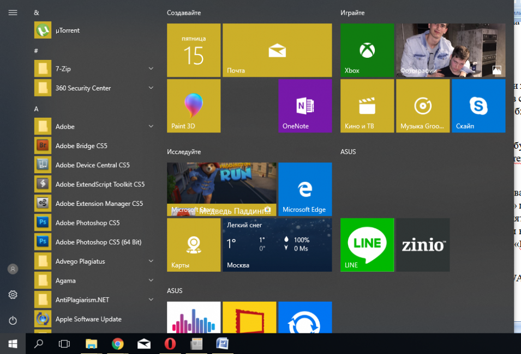Open Adobe Extension Manager CS5
This screenshot has height=354, width=521.
pos(94,203)
